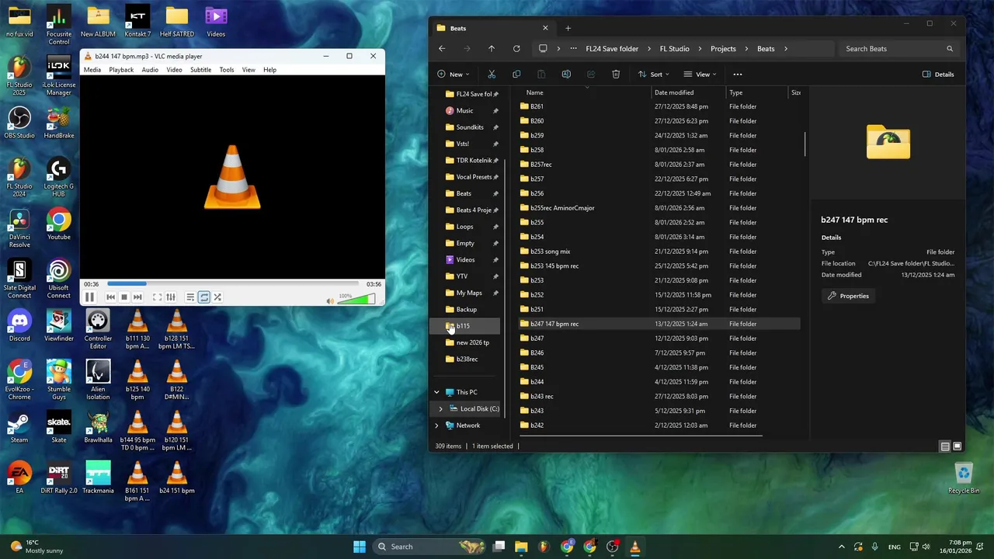This screenshot has width=994, height=559.
Task: Go up one folder level
Action: pyautogui.click(x=492, y=49)
